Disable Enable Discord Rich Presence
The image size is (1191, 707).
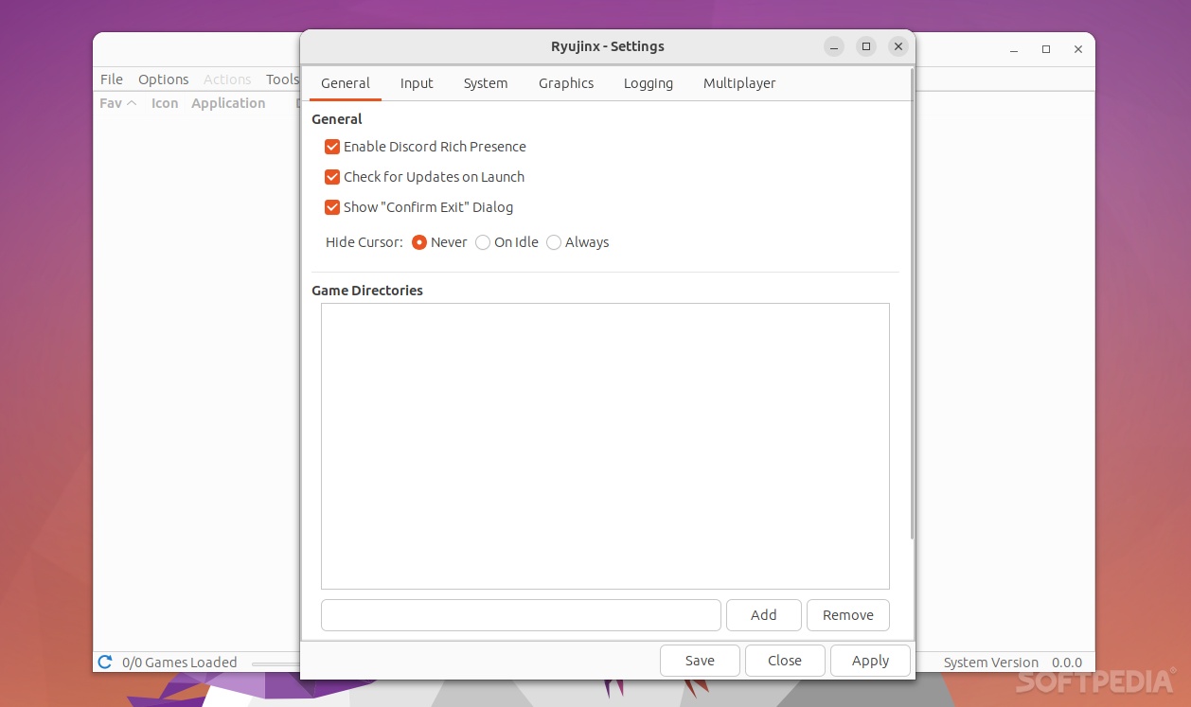click(x=332, y=147)
